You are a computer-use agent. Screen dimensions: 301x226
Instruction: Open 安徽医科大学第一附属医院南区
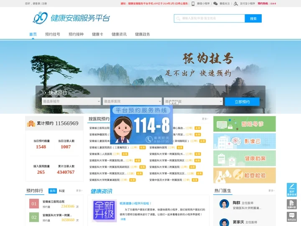tap(167, 160)
